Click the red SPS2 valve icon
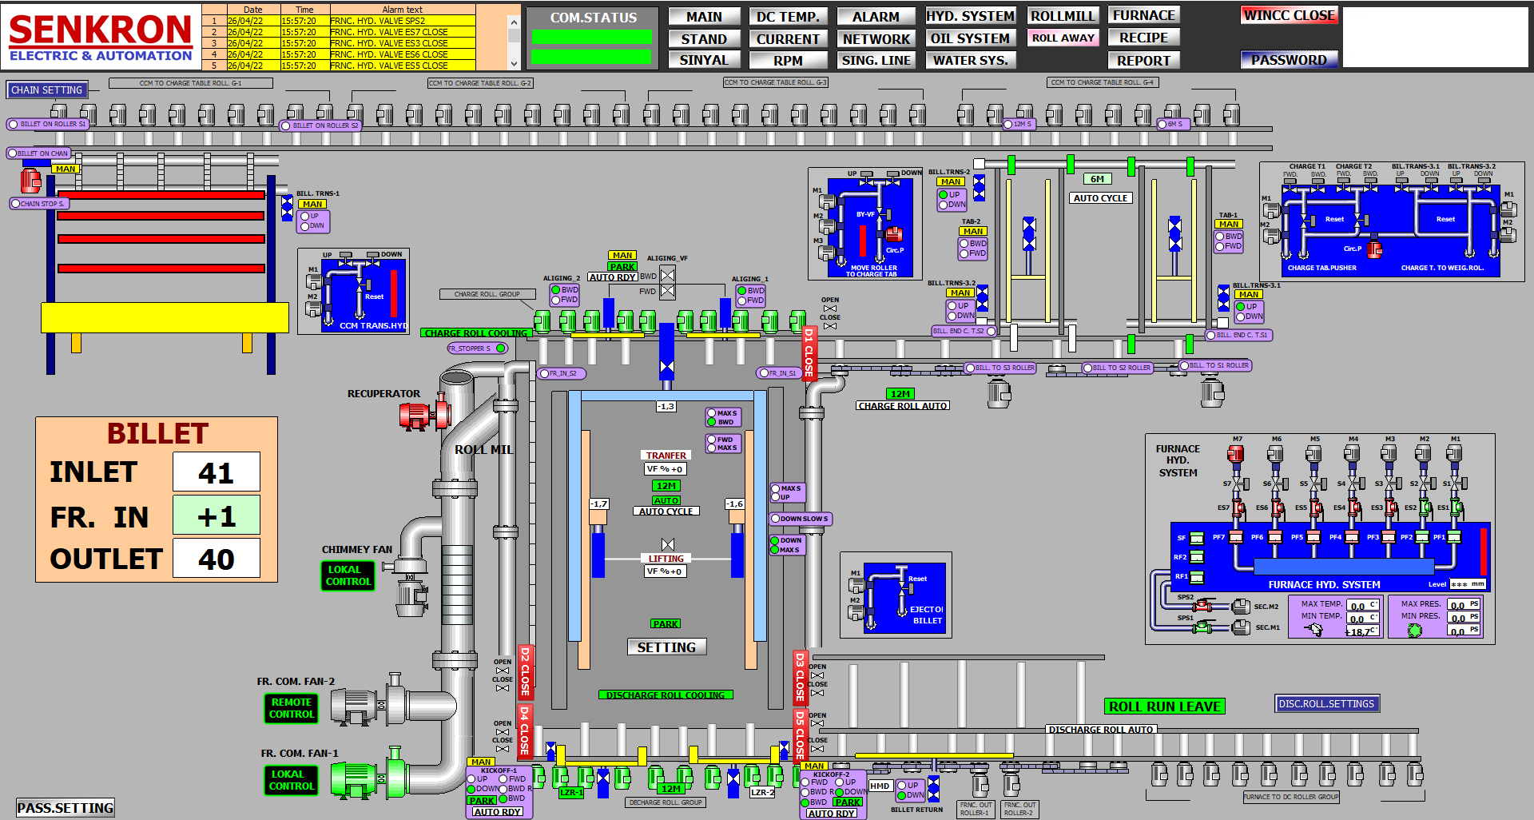The image size is (1534, 820). click(x=1202, y=607)
